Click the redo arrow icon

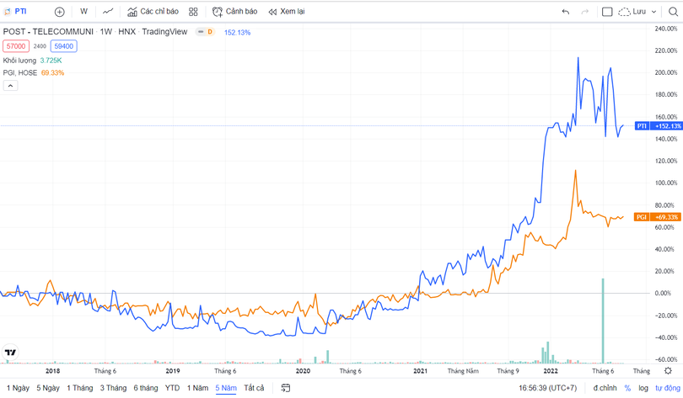584,12
